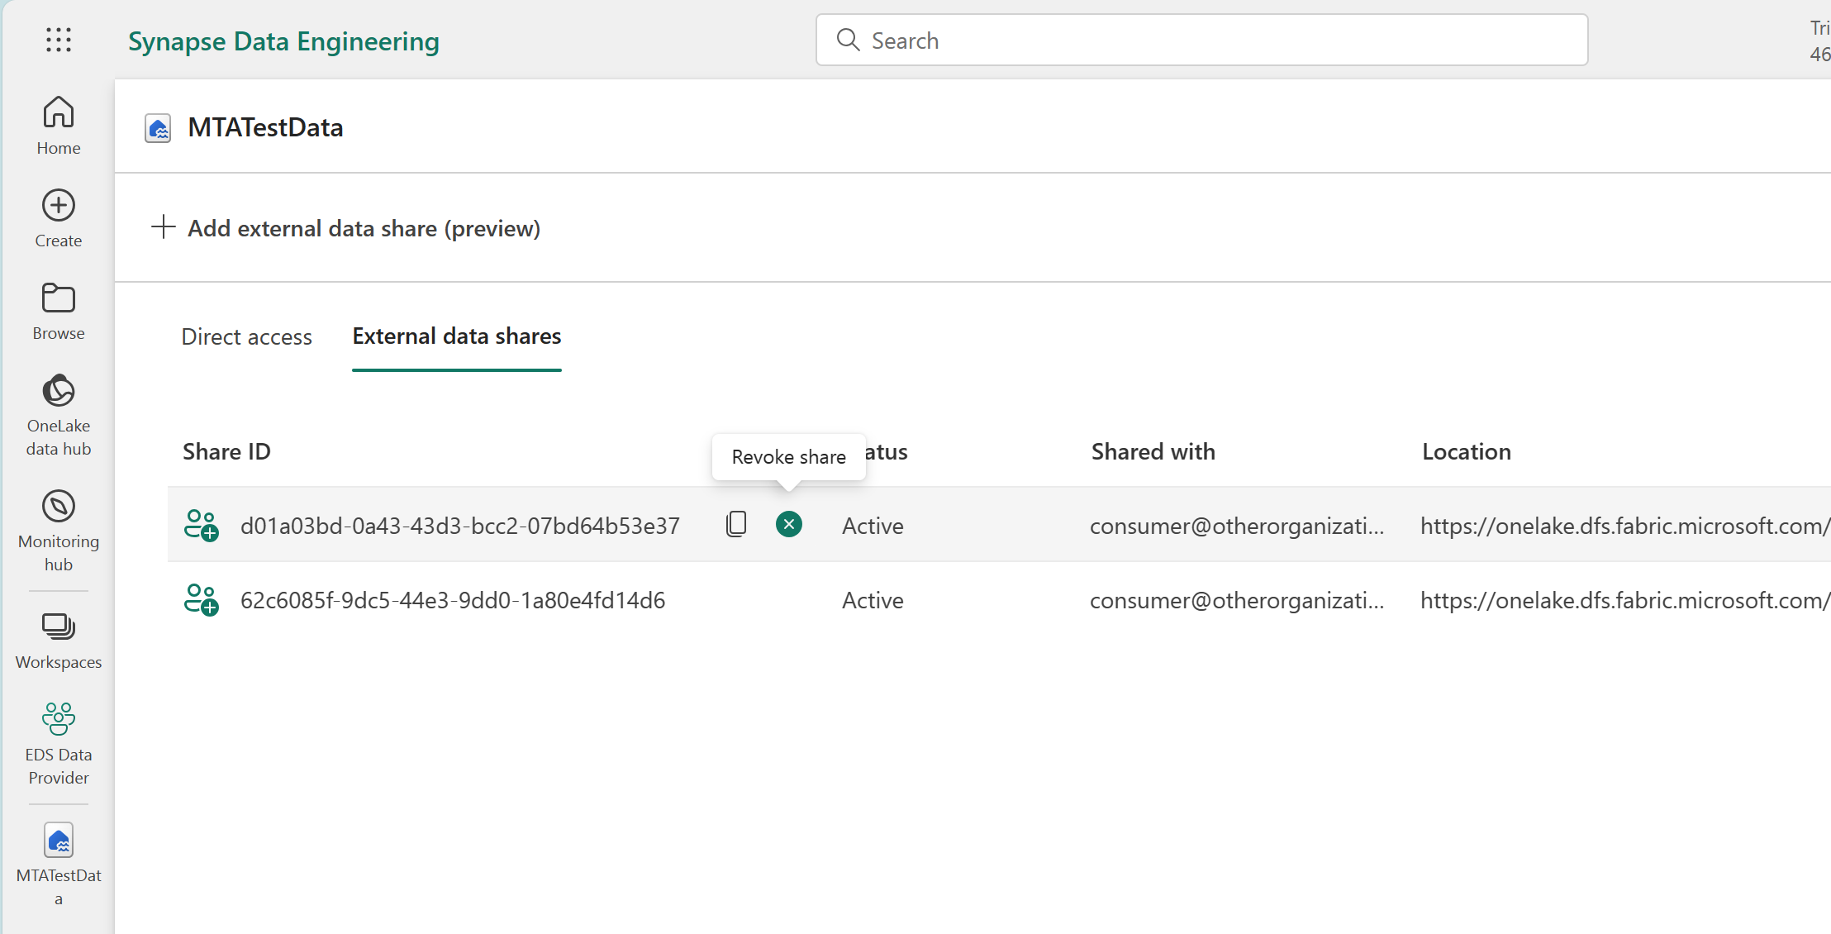The width and height of the screenshot is (1831, 934).
Task: Click the Location column header
Action: click(x=1466, y=451)
